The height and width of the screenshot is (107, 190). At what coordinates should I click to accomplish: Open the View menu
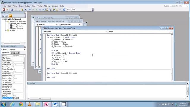point(15,6)
